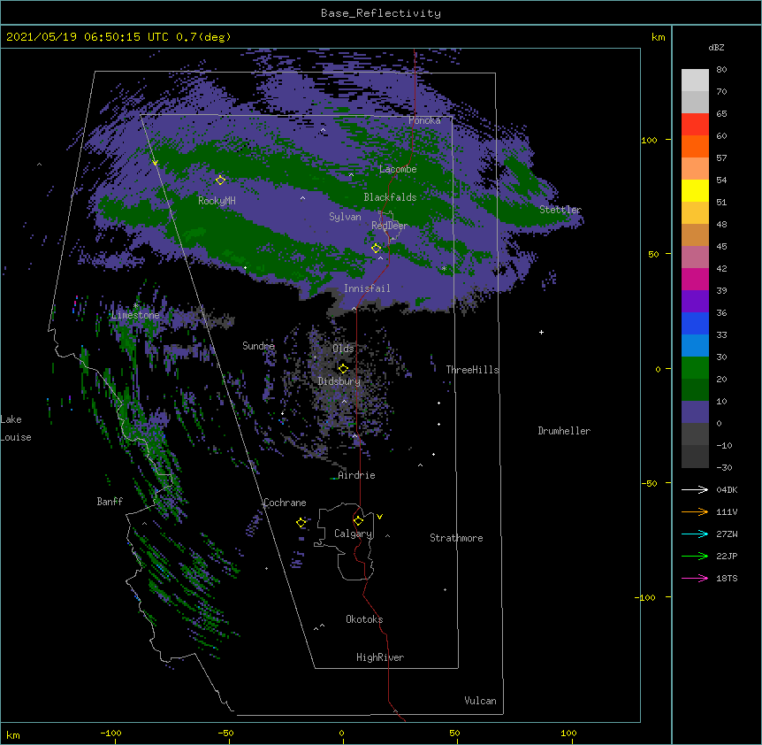Select the yellow diamond marker inside Calgary
This screenshot has height=745, width=762.
click(x=358, y=521)
